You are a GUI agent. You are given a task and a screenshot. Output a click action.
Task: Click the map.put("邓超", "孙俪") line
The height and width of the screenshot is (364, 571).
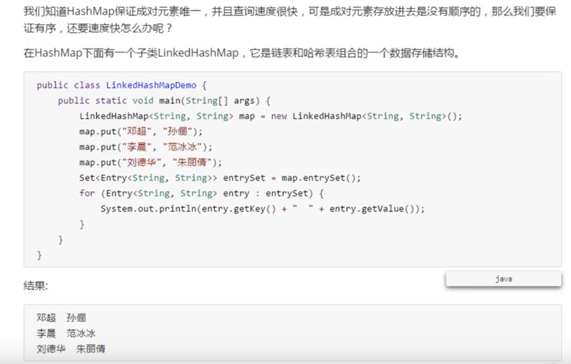141,131
